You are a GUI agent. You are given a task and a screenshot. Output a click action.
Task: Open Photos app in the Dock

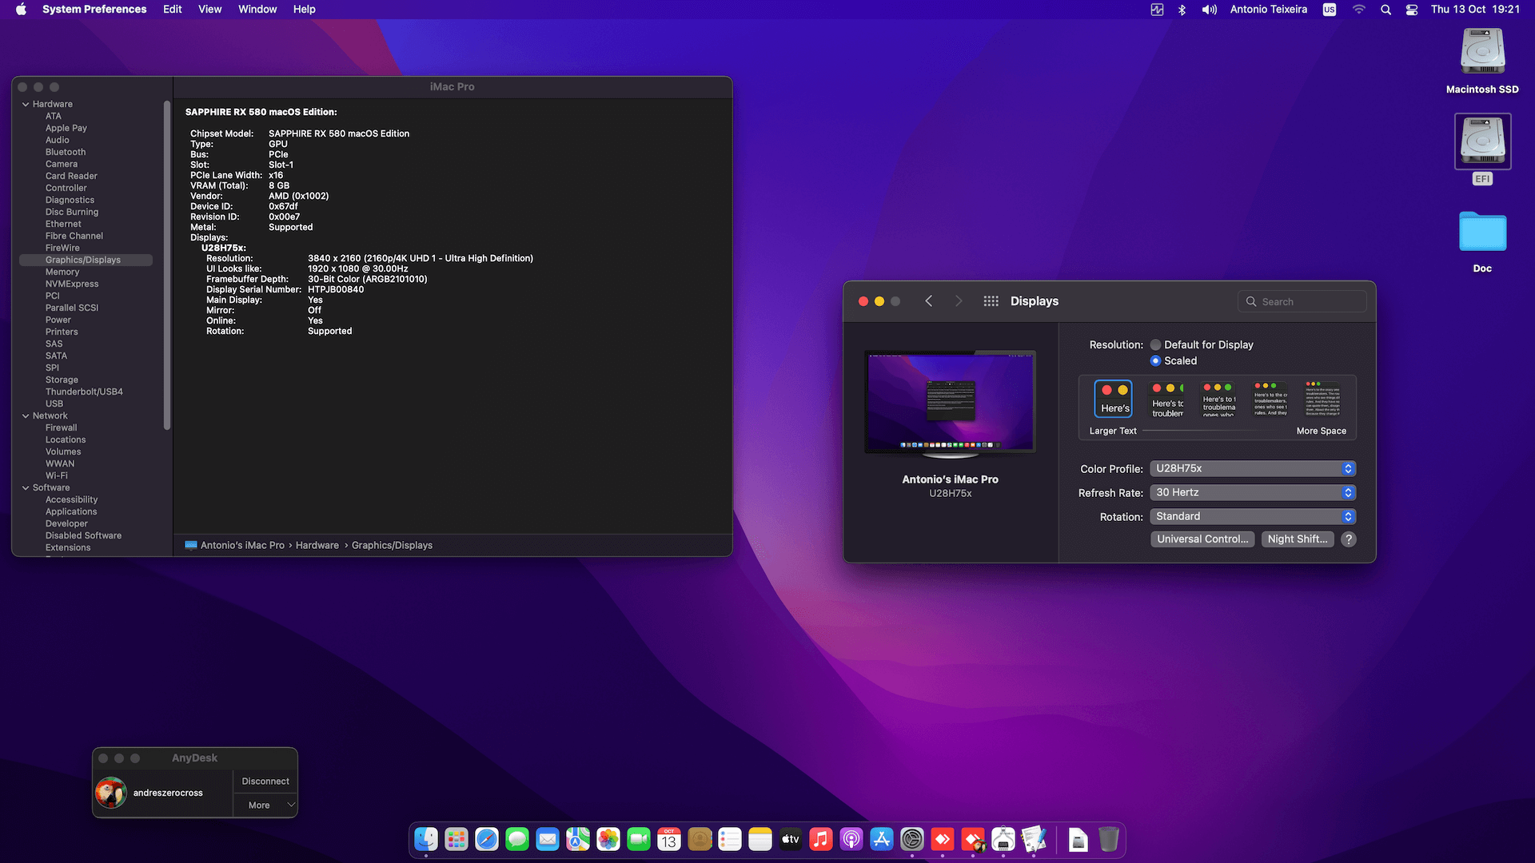point(608,839)
